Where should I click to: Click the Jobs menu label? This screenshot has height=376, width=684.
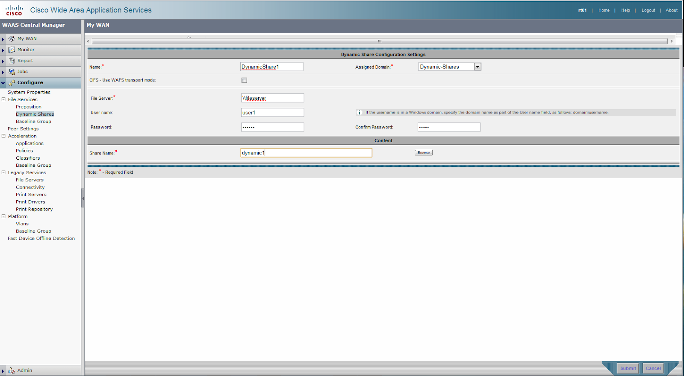(x=22, y=72)
